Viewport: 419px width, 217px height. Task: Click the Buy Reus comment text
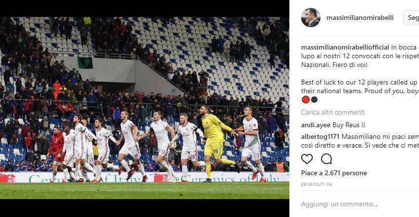point(348,125)
